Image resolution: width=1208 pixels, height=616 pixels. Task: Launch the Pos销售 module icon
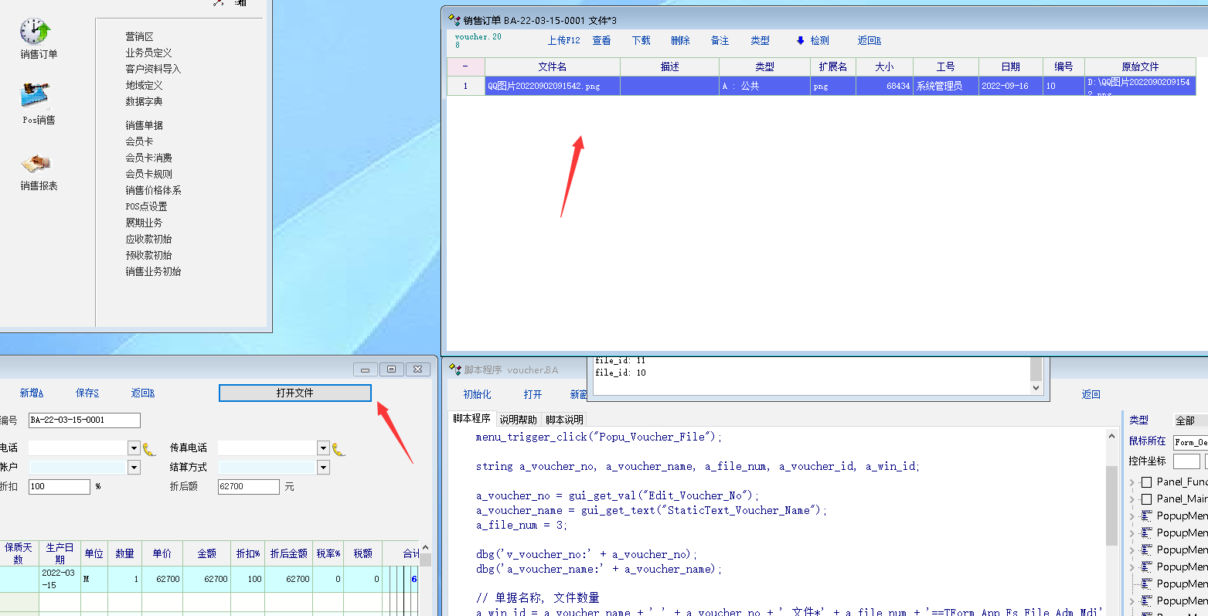(36, 97)
